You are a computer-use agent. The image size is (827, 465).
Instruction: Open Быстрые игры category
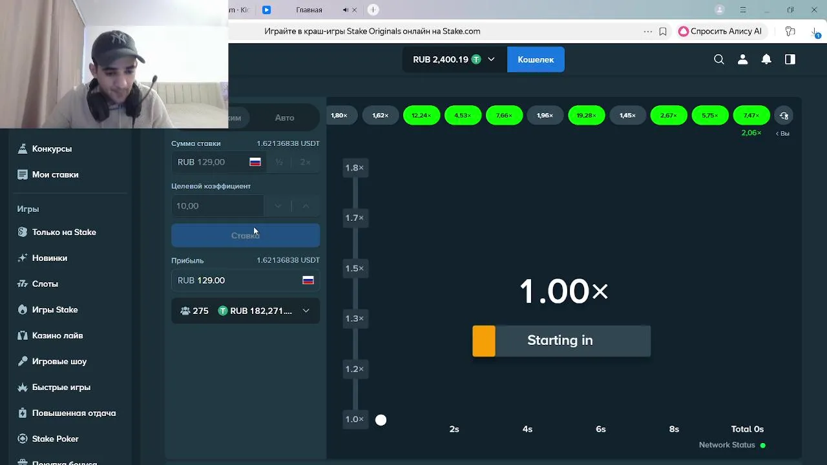[x=61, y=387]
